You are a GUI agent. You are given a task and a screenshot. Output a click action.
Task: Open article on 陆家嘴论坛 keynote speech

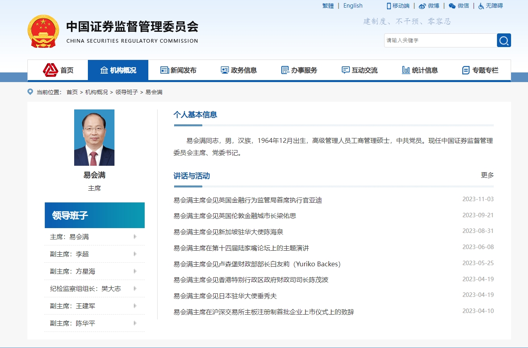pos(241,248)
